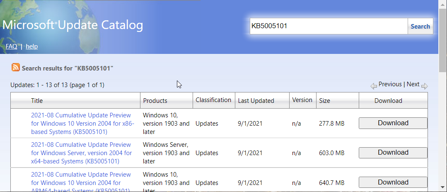Click the 277.8 MB size cell
Image resolution: width=447 pixels, height=192 pixels.
[x=332, y=124]
